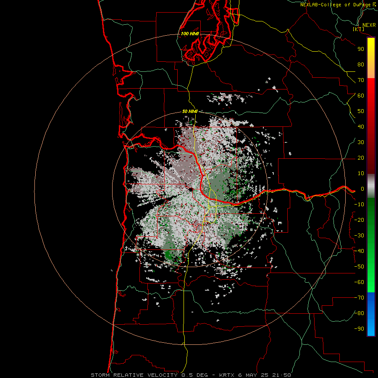Click the NEXLAB-College of DuPage credit text
This screenshot has width=378, height=378.
point(338,5)
